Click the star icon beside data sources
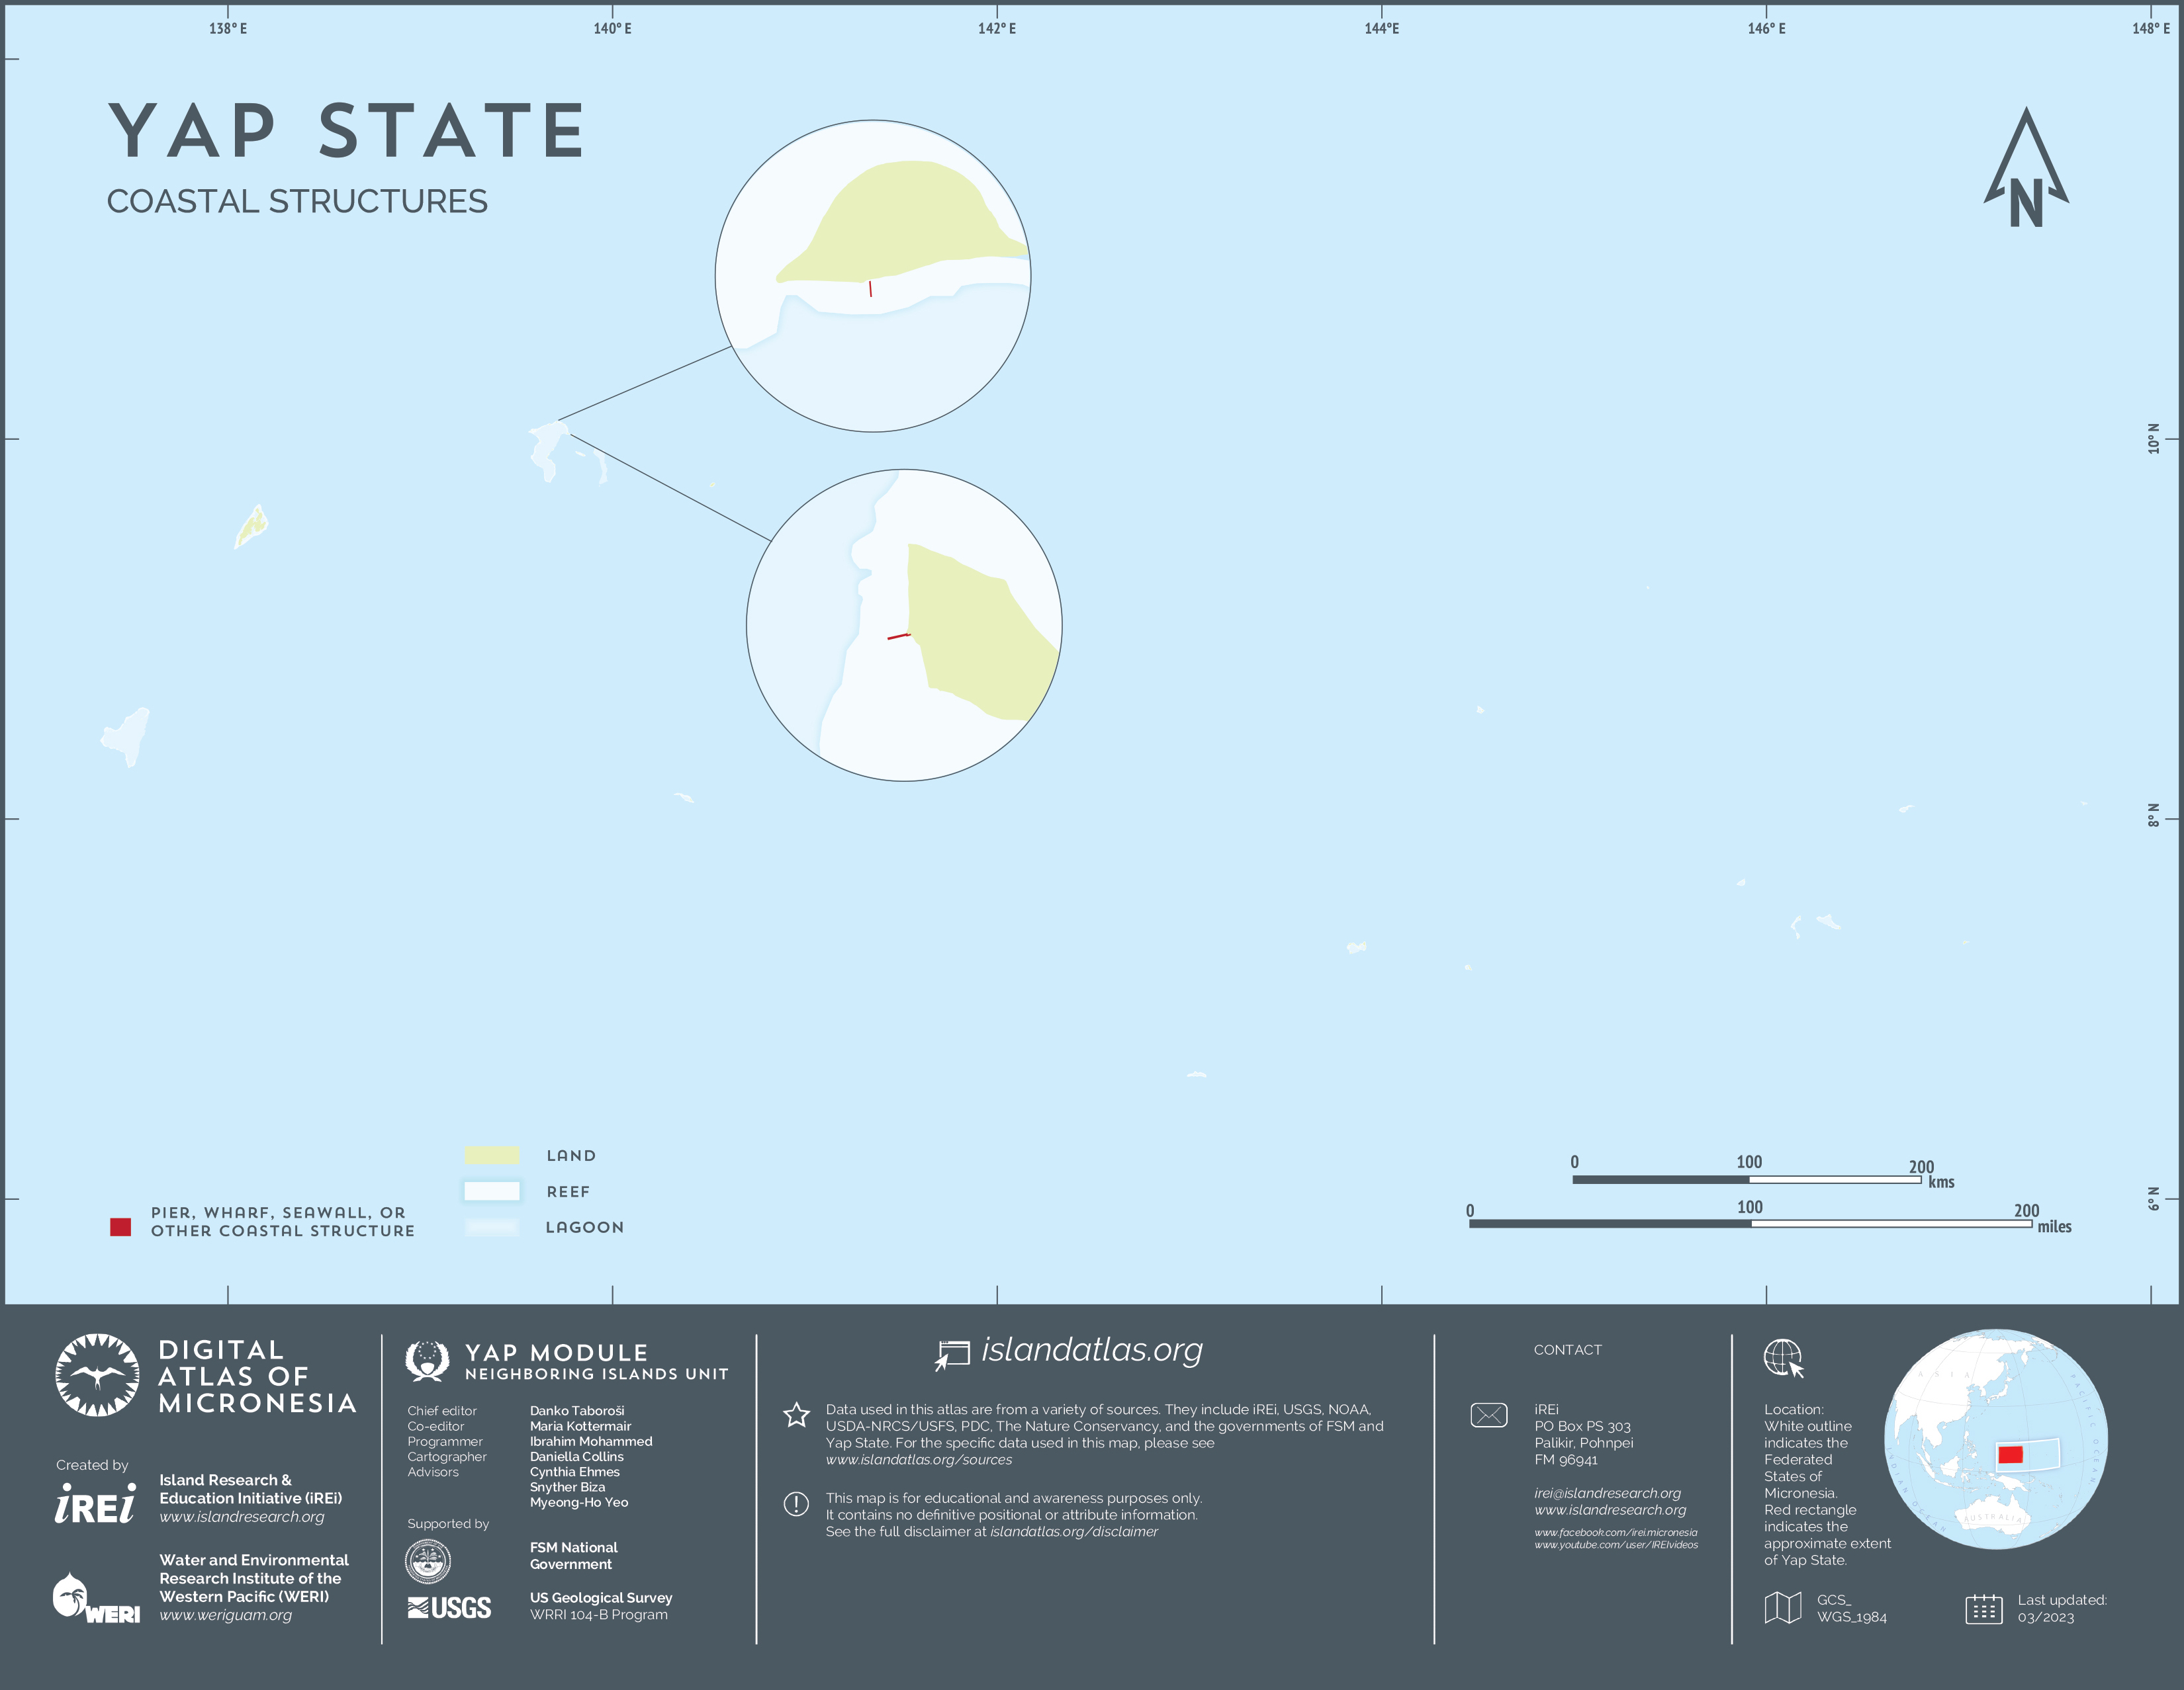2184x1690 pixels. [x=796, y=1415]
